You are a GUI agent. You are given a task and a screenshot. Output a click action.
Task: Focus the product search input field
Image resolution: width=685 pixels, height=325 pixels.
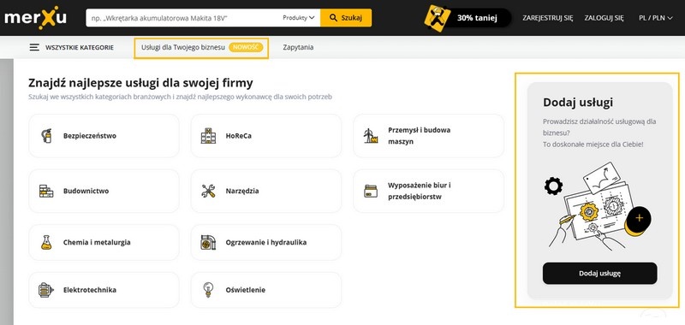tap(183, 18)
